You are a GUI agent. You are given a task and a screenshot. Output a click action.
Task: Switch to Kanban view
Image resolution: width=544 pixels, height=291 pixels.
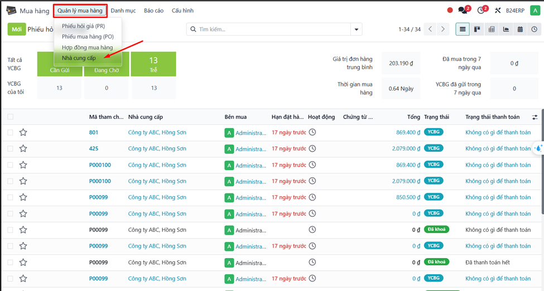pos(477,29)
